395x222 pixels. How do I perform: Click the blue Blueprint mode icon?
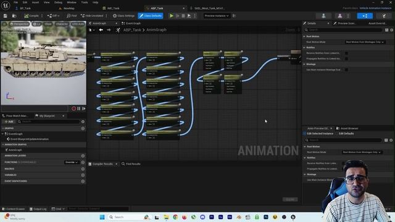click(365, 16)
